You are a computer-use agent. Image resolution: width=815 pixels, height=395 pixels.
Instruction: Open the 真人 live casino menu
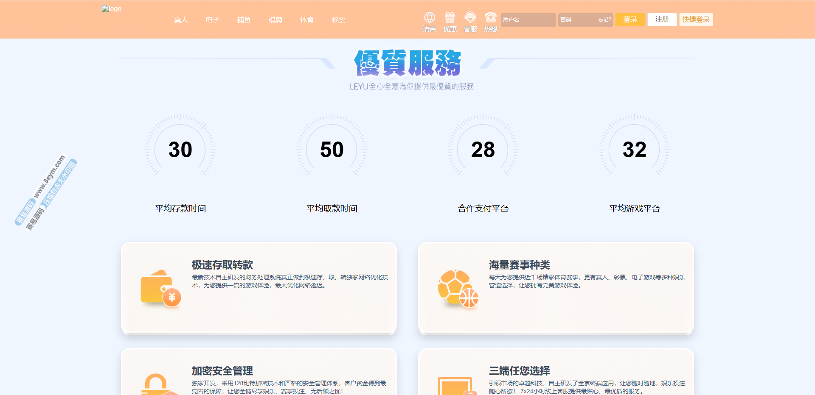181,20
